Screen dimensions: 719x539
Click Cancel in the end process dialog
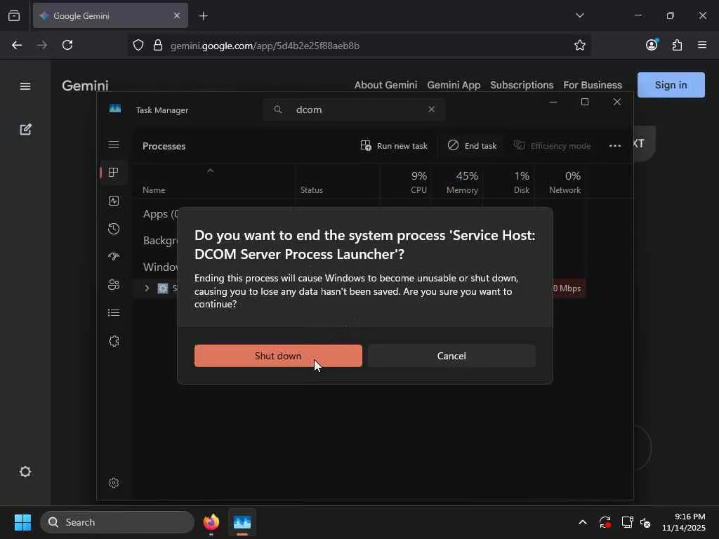tap(451, 356)
